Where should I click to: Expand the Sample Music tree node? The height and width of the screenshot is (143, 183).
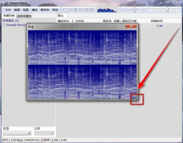4,25
